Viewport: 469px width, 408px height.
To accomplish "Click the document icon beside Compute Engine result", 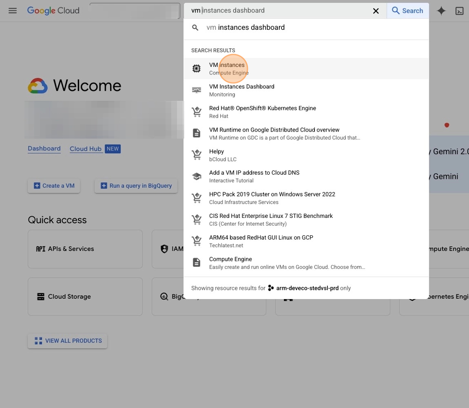I will (x=196, y=262).
